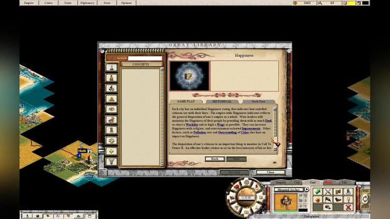Viewport: 390px width, 219px height.
Task: Click the circular end turn arrows button
Action: pos(365,199)
